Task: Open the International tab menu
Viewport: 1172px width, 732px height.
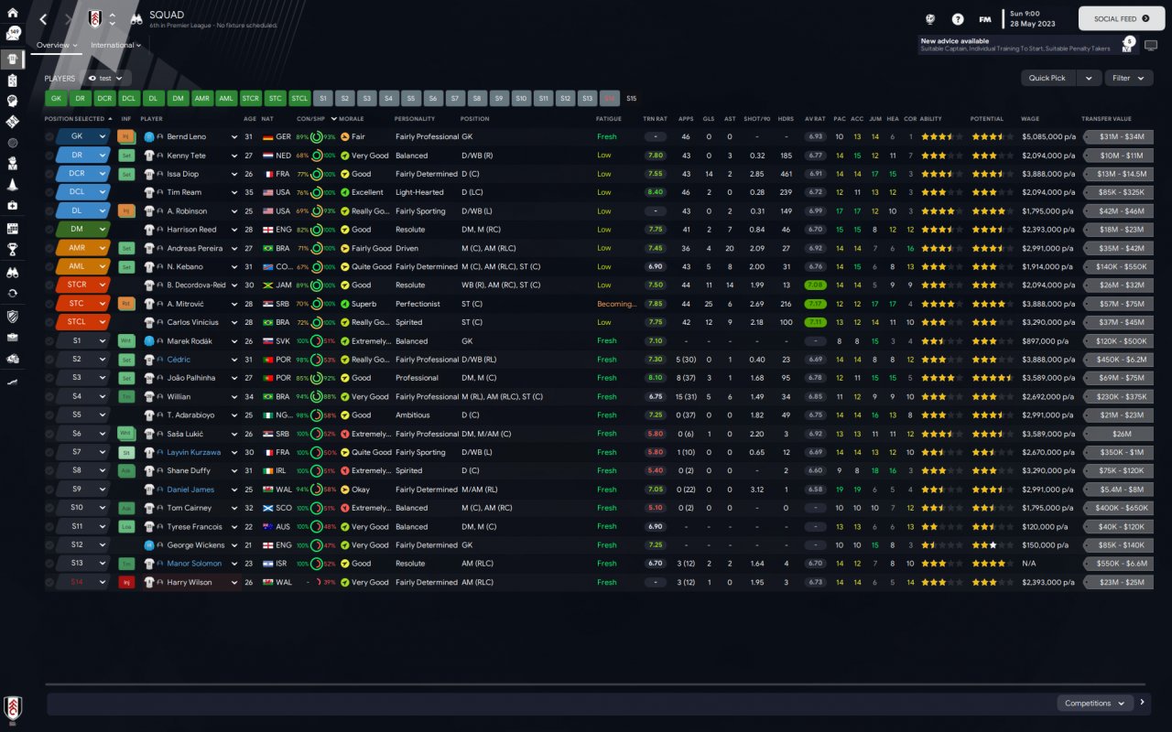Action: (116, 45)
